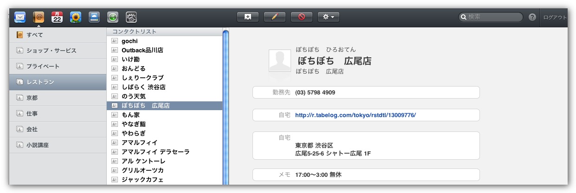
Task: Click the ログアウト logout link
Action: click(x=555, y=17)
